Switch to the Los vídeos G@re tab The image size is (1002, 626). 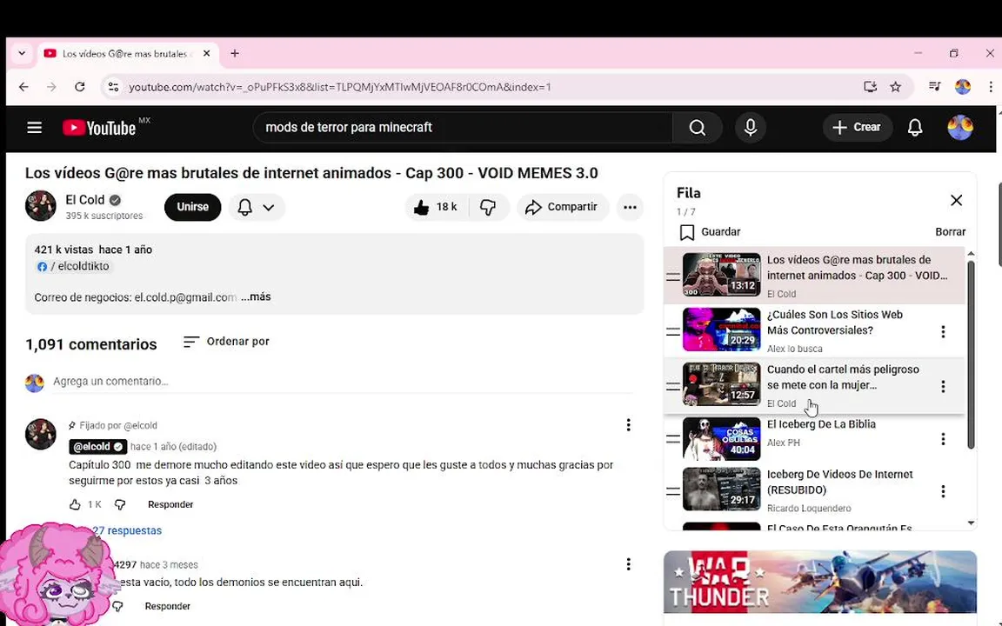[124, 54]
